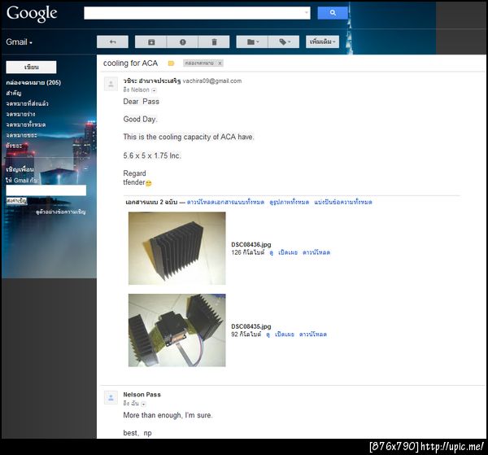488x455 pixels.
Task: Open trash folder ถังขยะ
Action: click(14, 146)
